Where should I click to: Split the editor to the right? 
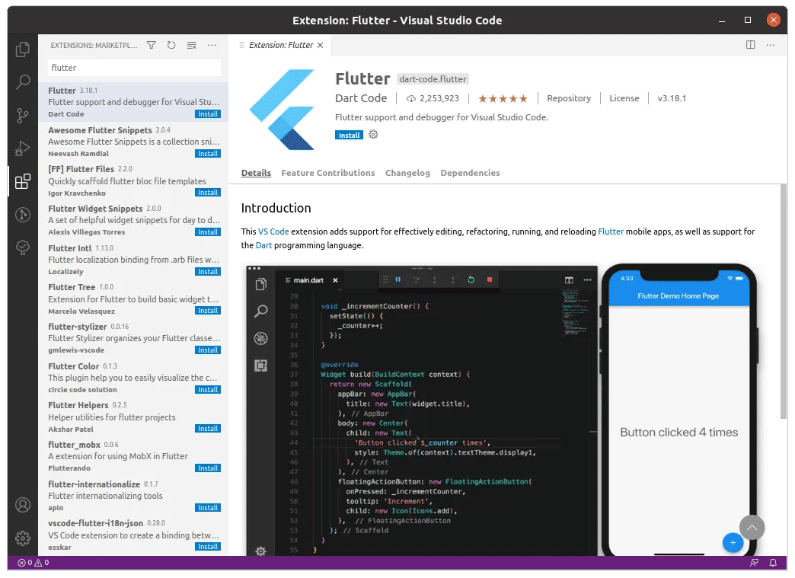click(x=750, y=45)
